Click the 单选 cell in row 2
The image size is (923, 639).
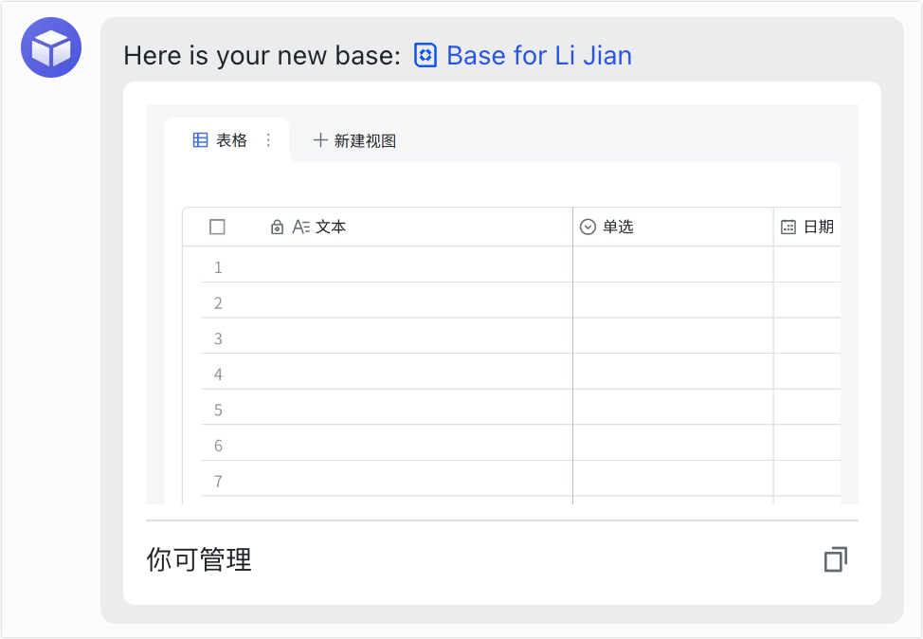coord(673,303)
